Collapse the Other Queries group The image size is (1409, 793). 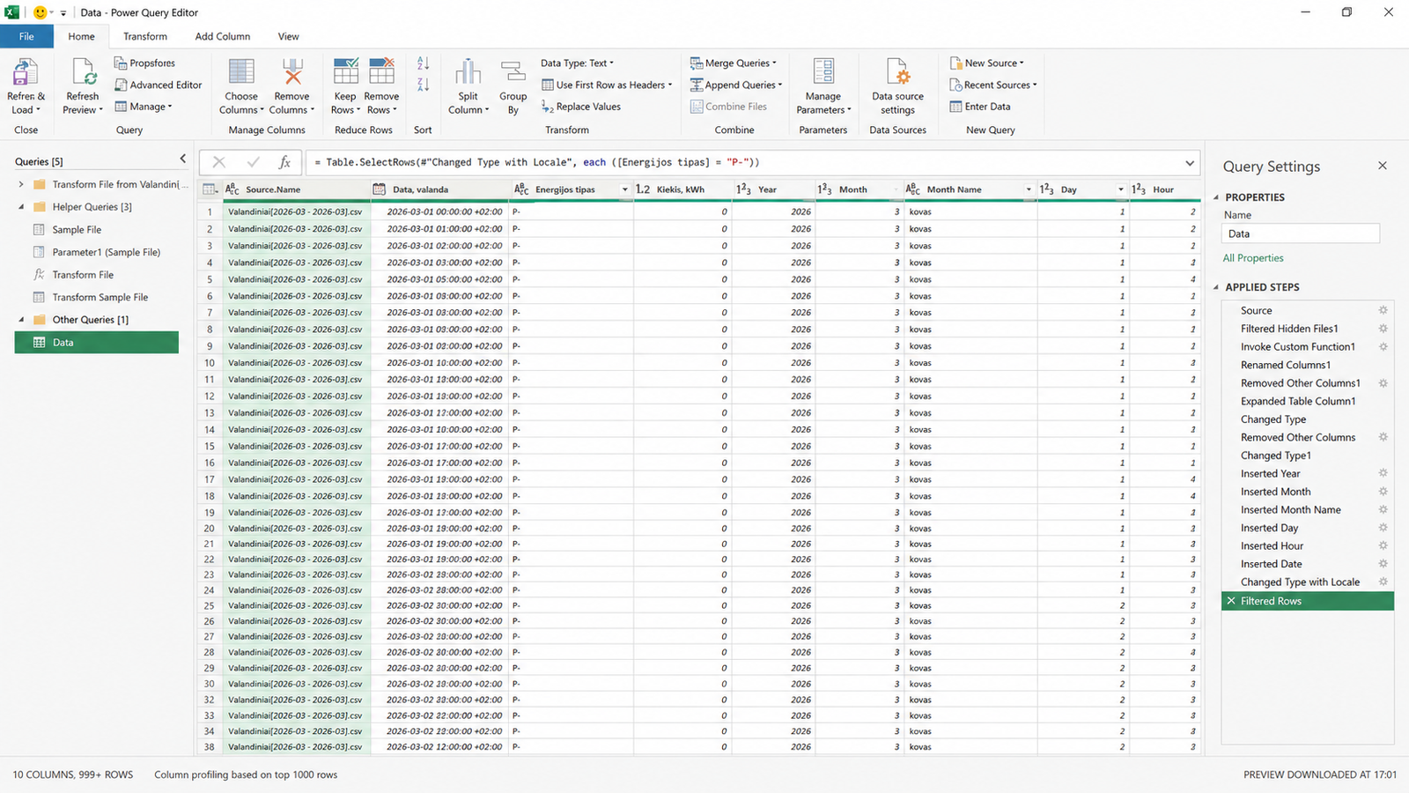(x=21, y=320)
